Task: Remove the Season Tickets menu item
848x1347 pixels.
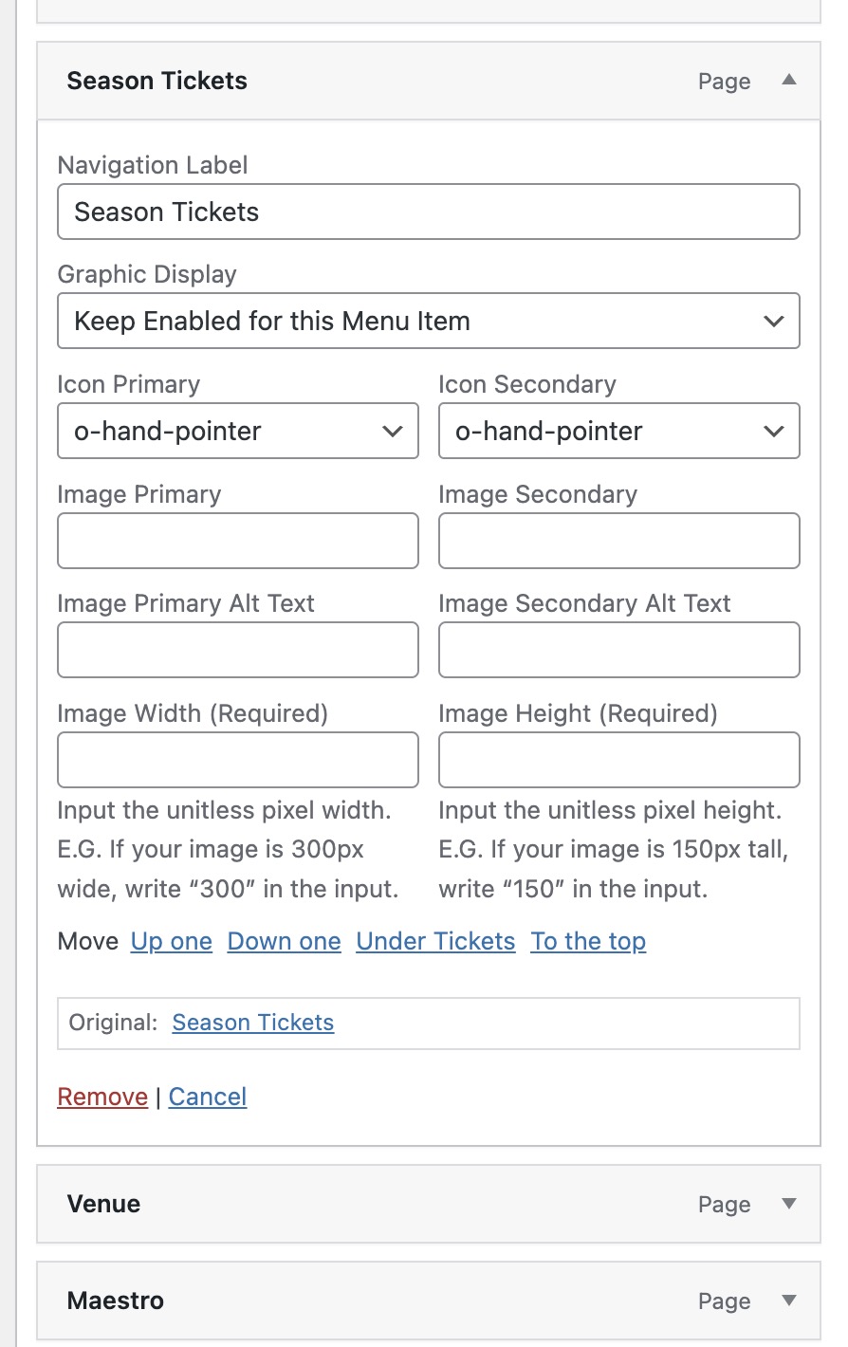Action: pyautogui.click(x=102, y=1098)
